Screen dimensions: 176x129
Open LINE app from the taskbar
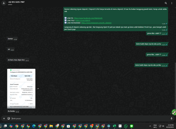click(x=132, y=126)
